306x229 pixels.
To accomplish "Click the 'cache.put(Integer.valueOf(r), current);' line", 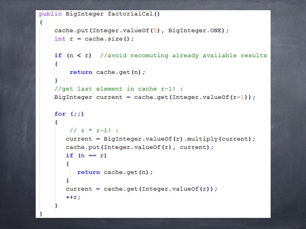I will click(x=140, y=147).
